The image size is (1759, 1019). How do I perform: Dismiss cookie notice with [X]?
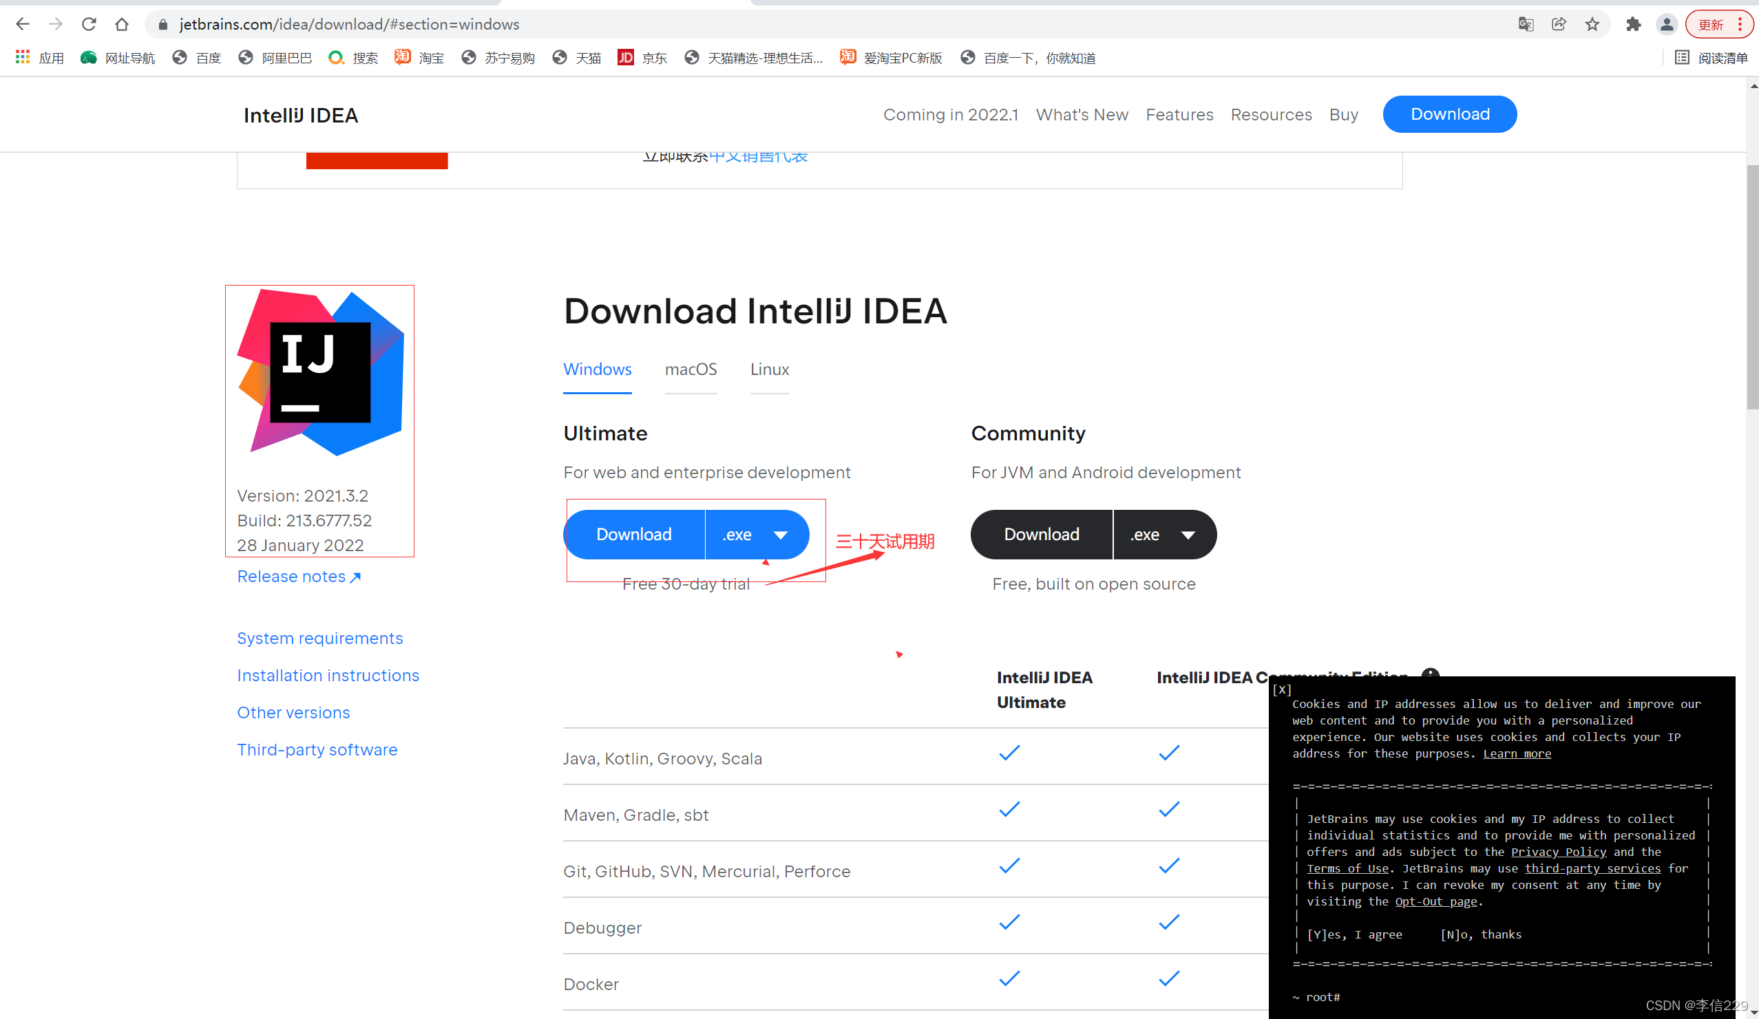pos(1282,690)
